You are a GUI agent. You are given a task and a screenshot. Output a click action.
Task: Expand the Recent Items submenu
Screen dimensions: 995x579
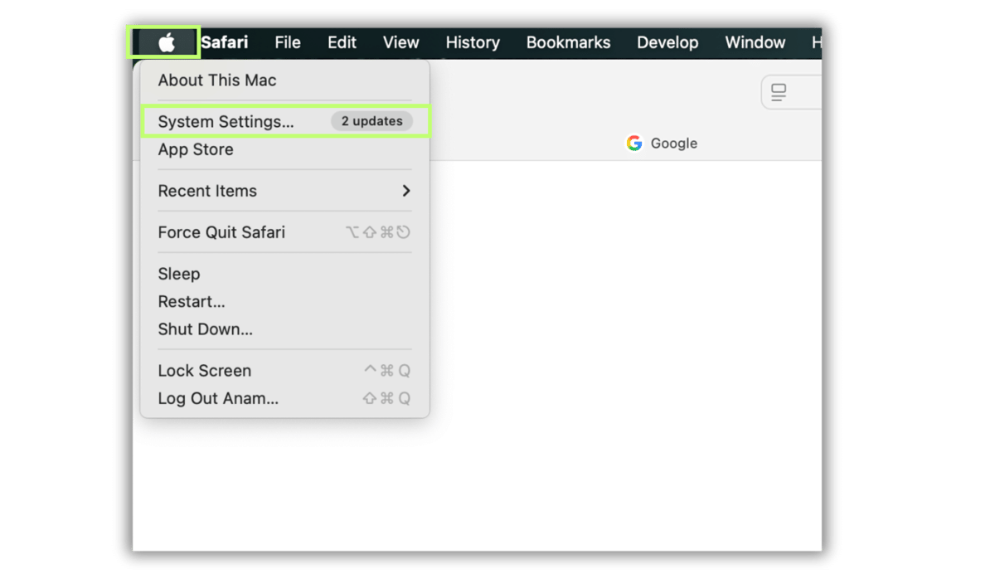(284, 191)
